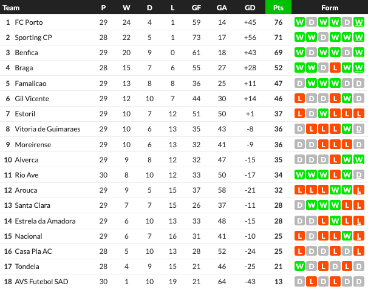Image resolution: width=368 pixels, height=289 pixels.
Task: Open the FC Porto team link
Action: click(x=30, y=22)
